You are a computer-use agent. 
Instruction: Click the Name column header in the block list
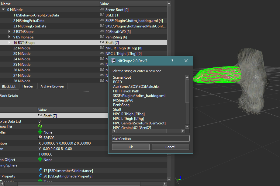[x=50, y=4]
